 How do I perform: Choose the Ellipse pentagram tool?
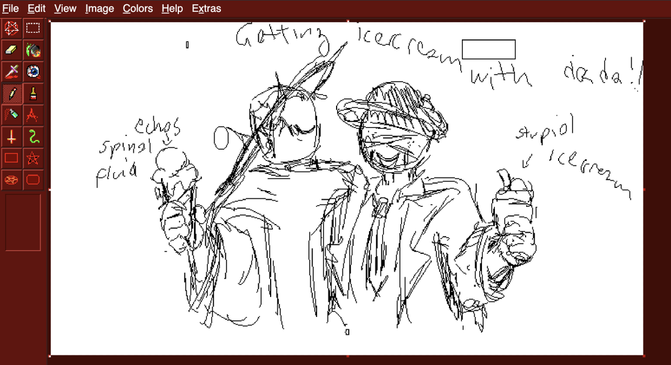point(11,179)
